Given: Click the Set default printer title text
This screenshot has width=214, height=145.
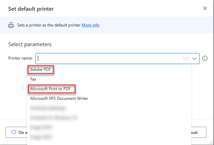Looking at the screenshot, I should coord(31,8).
